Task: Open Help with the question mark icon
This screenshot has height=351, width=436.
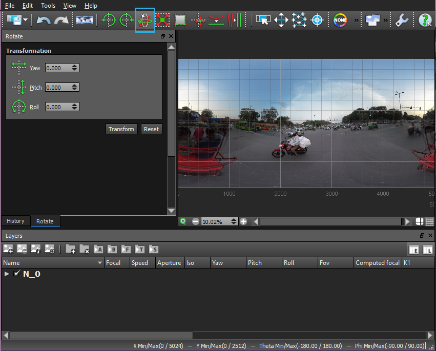Action: point(425,20)
